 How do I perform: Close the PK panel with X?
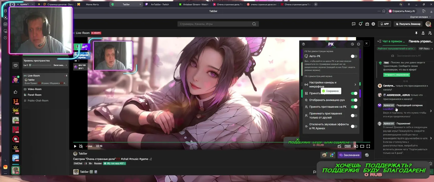(366, 43)
